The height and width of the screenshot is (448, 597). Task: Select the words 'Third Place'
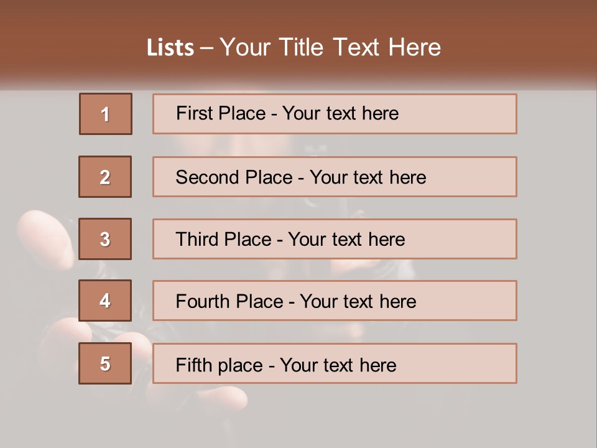click(x=224, y=240)
